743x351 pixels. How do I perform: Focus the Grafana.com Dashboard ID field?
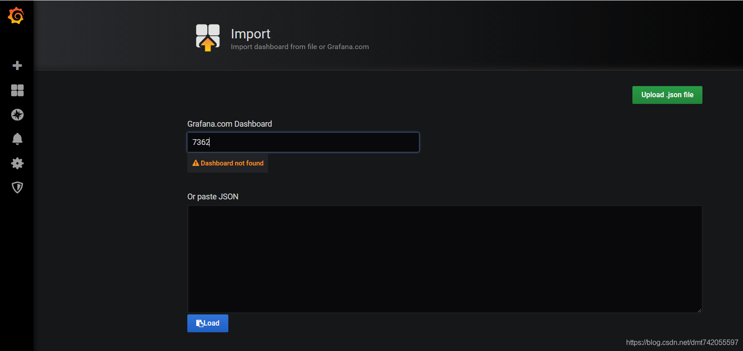pos(303,142)
